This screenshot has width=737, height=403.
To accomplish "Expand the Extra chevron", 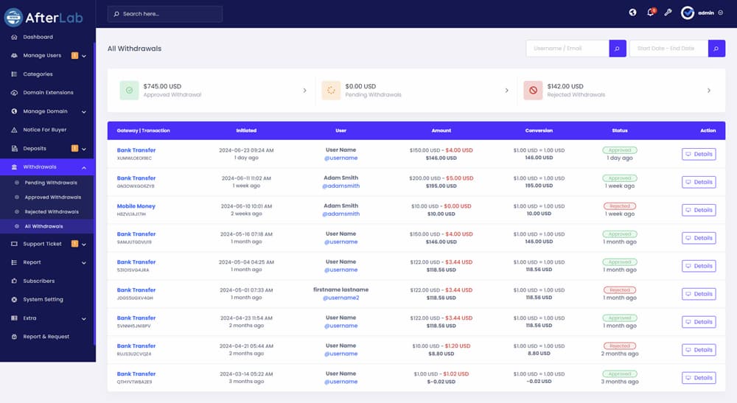I will coord(84,318).
